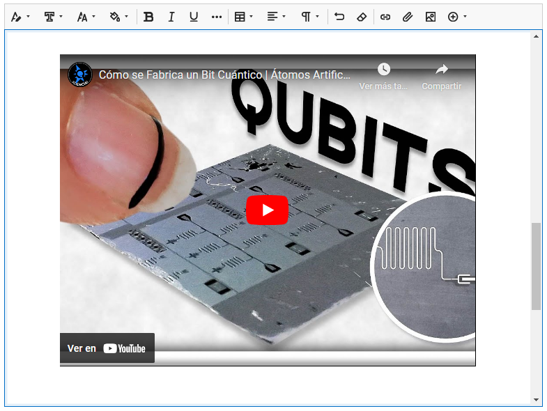This screenshot has width=547, height=411.
Task: Undo the last edit
Action: coord(339,17)
